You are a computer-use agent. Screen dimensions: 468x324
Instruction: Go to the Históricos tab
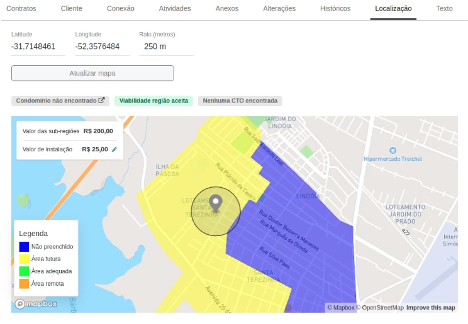pyautogui.click(x=335, y=8)
